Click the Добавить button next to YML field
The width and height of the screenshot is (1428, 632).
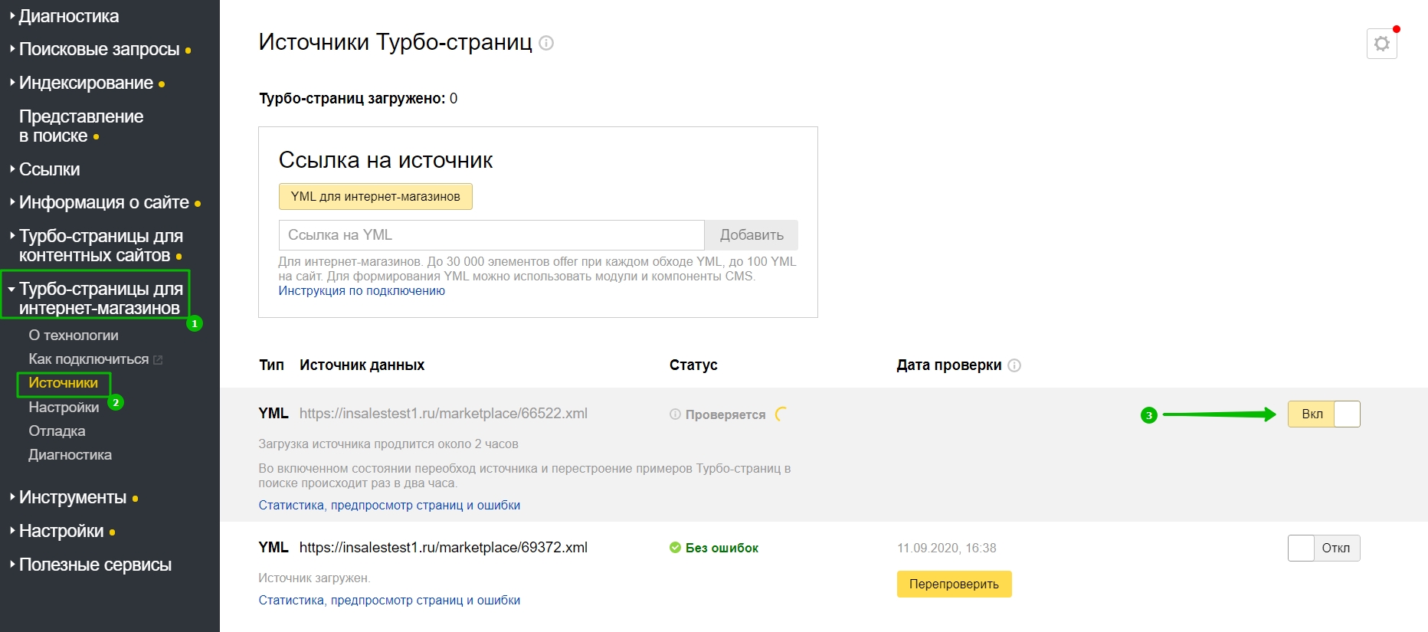pyautogui.click(x=751, y=235)
